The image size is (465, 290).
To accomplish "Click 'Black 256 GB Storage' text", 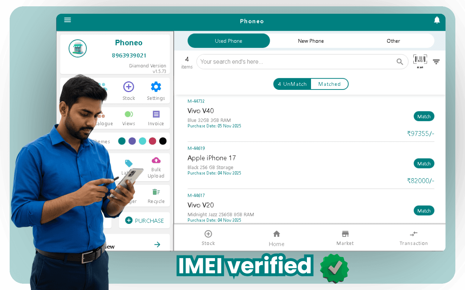I will coord(211,167).
